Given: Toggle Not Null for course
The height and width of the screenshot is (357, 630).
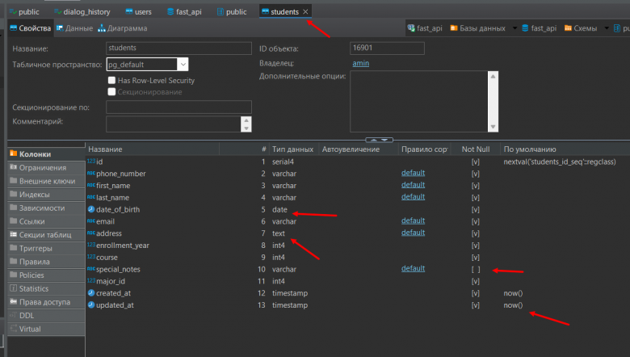Looking at the screenshot, I should click(x=476, y=258).
